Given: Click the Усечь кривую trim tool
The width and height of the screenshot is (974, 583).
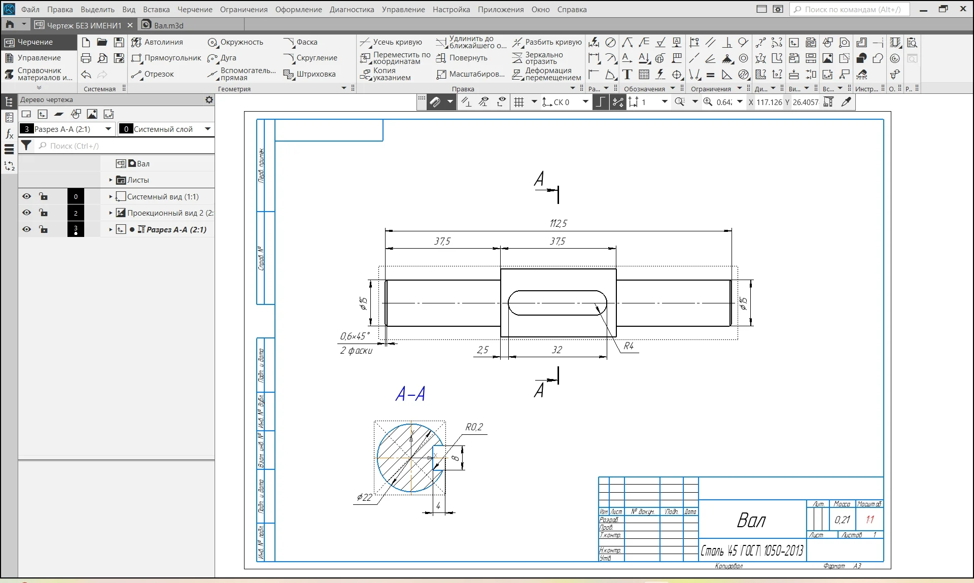Looking at the screenshot, I should point(391,42).
